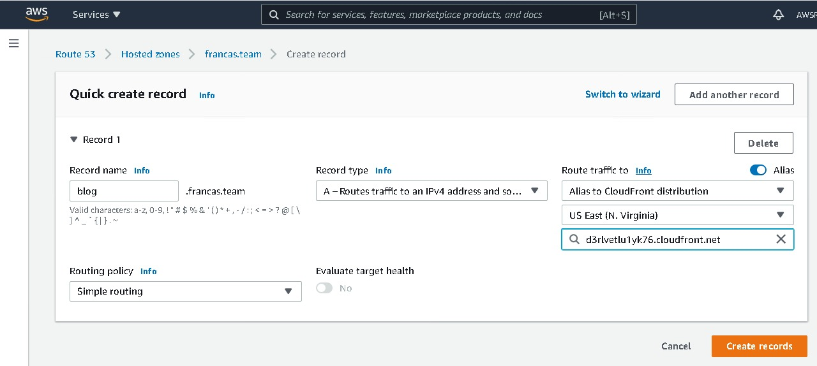Image resolution: width=817 pixels, height=366 pixels.
Task: Open the AWS console home logo
Action: [x=36, y=14]
